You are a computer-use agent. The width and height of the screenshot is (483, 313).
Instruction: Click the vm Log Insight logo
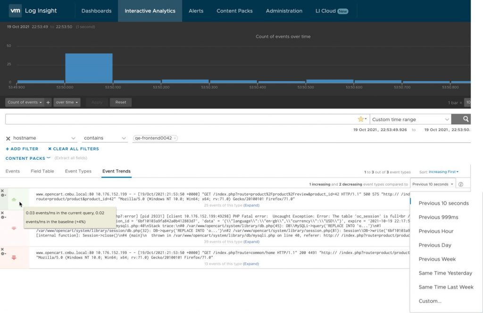tap(33, 11)
